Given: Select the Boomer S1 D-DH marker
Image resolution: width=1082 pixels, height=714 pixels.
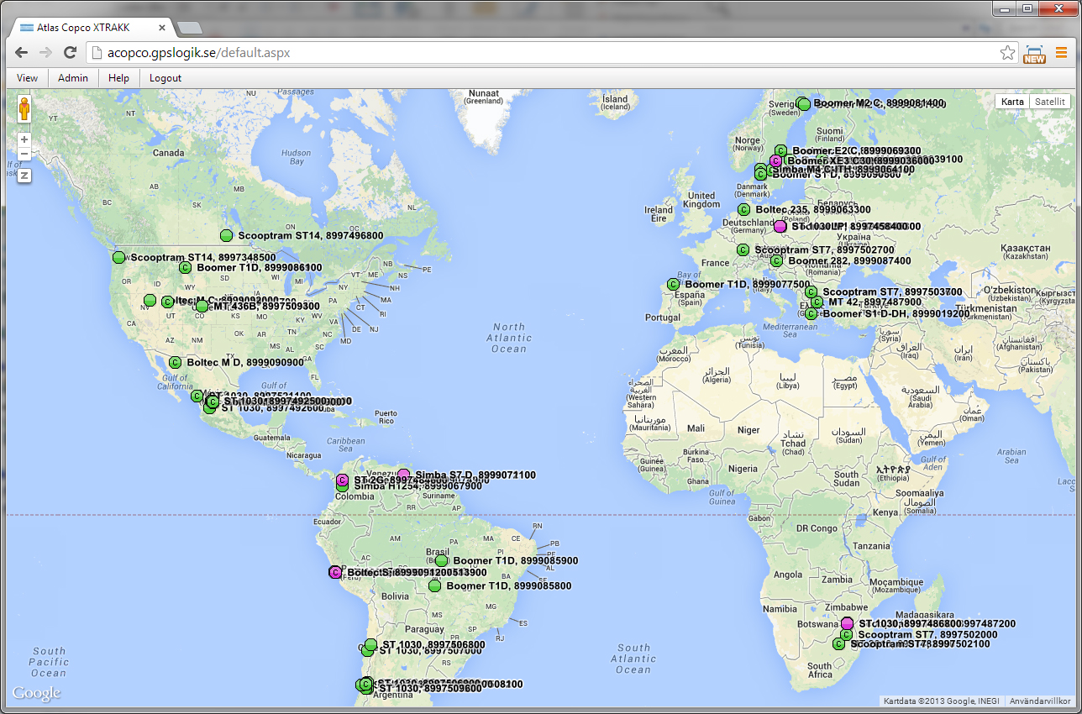Looking at the screenshot, I should click(811, 313).
